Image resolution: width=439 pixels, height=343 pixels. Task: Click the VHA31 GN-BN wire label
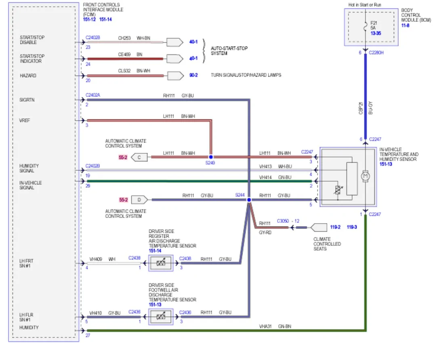pos(275,326)
